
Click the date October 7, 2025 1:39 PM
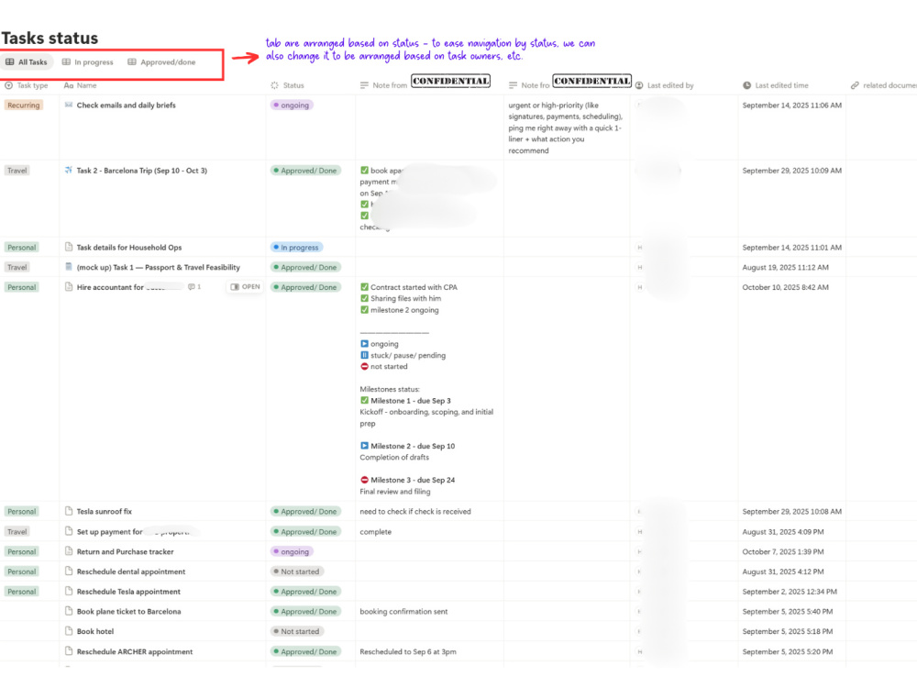point(783,551)
